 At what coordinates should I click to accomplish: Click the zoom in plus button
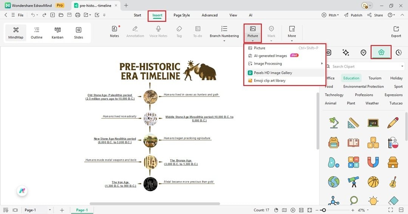pyautogui.click(x=352, y=210)
